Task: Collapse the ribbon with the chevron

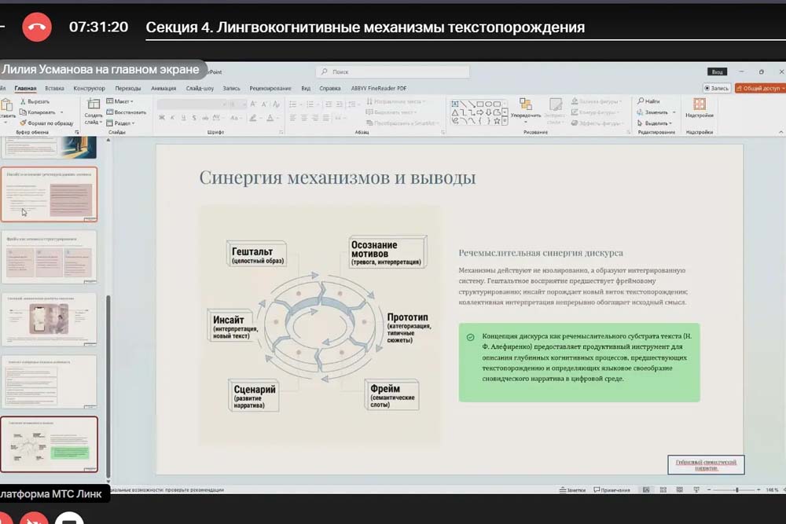Action: coord(780,132)
